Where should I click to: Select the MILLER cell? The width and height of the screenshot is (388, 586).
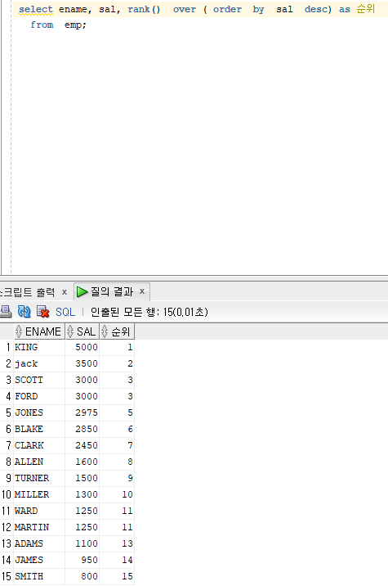pyautogui.click(x=39, y=495)
